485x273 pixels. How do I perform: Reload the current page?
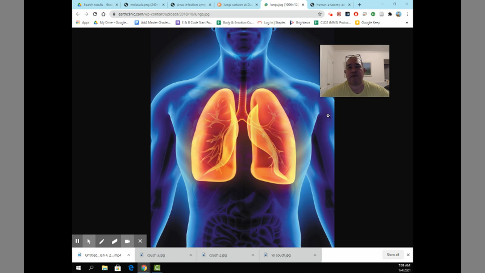95,14
